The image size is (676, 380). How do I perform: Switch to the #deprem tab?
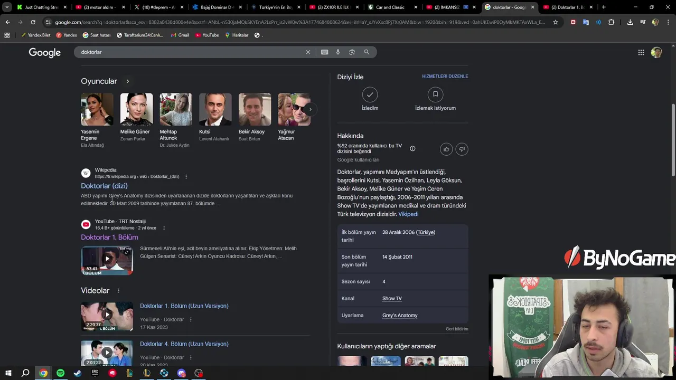point(158,7)
